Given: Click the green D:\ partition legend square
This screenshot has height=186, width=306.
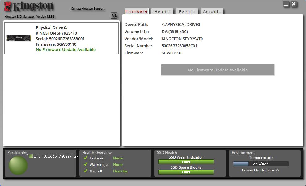Looking at the screenshot, I should pyautogui.click(x=31, y=156).
